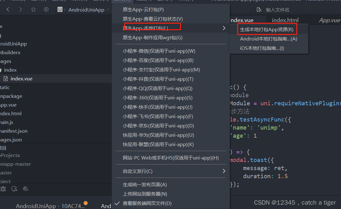Image resolution: width=341 pixels, height=209 pixels.
Task: Expand 原生App-本地打包(L) submenu arrow
Action: coord(224,28)
